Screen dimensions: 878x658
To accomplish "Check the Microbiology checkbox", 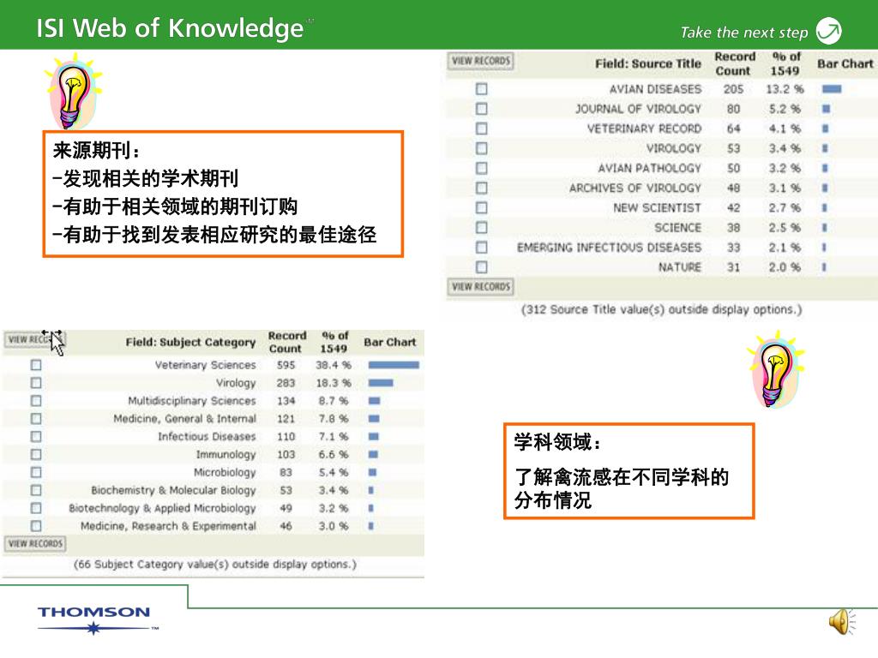I will 36,472.
